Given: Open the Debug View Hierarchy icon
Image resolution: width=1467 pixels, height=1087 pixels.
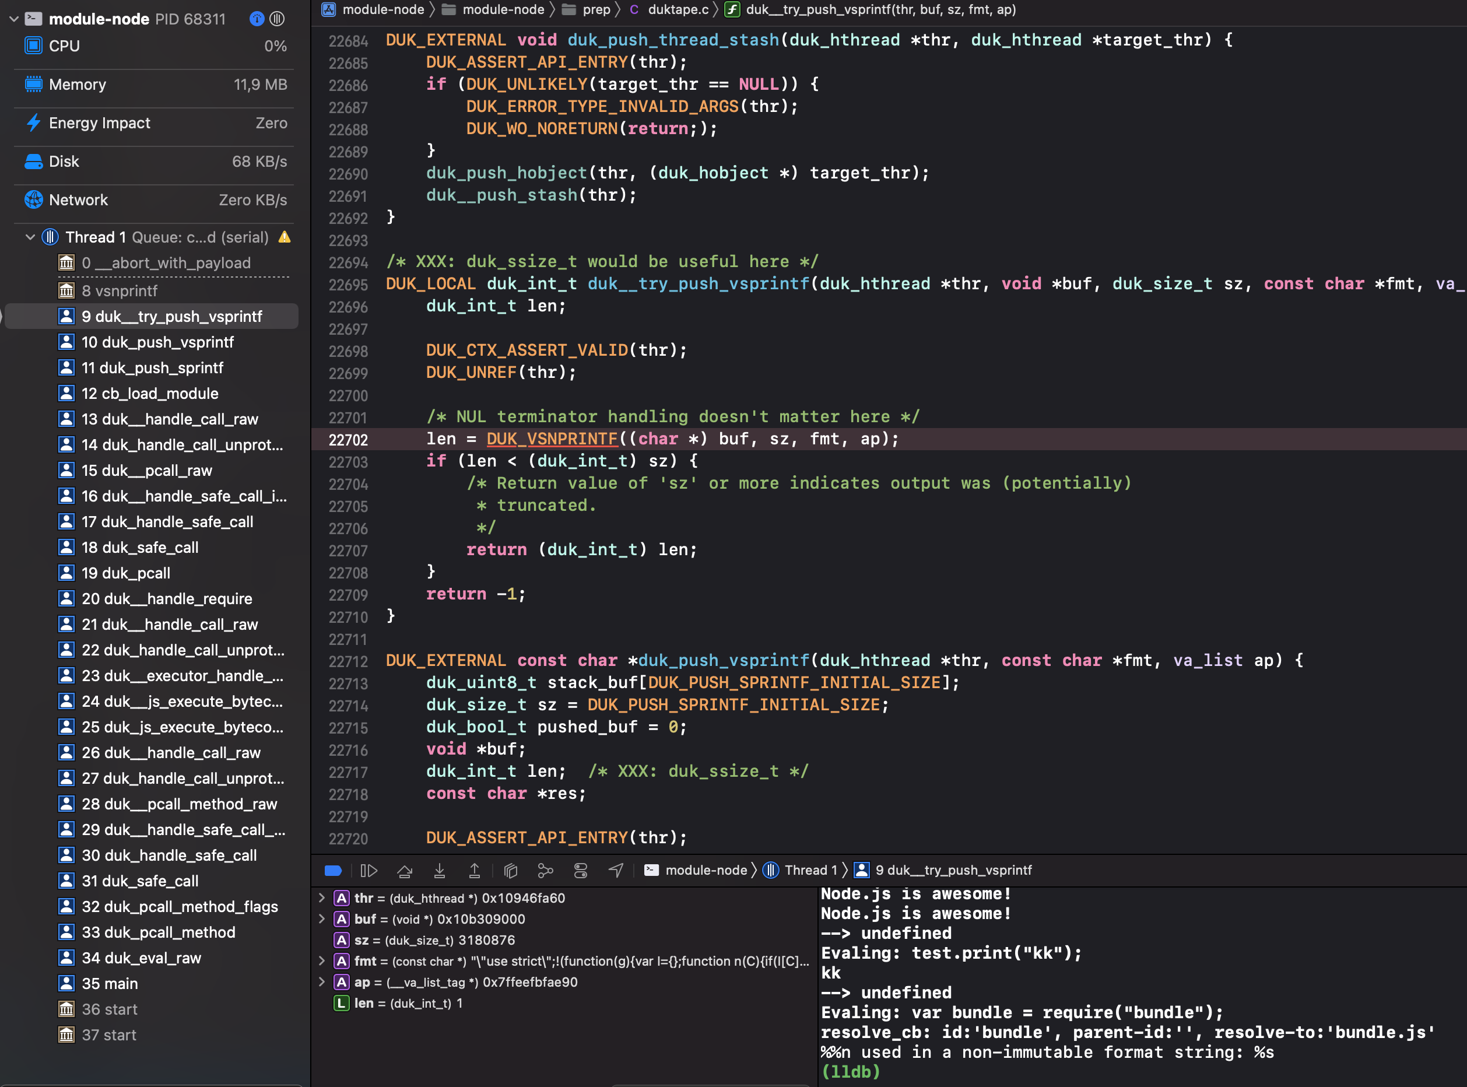Looking at the screenshot, I should [511, 870].
